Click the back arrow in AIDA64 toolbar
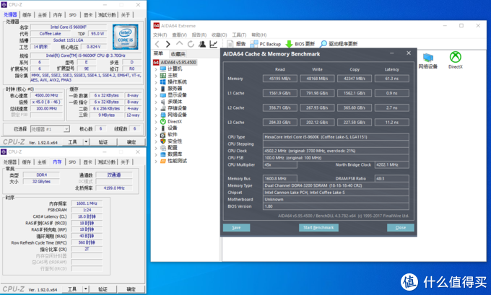This screenshot has height=295, width=491. pyautogui.click(x=157, y=44)
